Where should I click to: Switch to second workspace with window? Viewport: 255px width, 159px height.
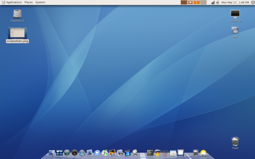pos(190,2)
